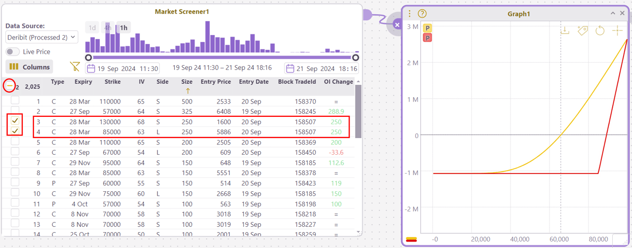Click the 2,025 total rows count
Image resolution: width=632 pixels, height=248 pixels.
click(x=33, y=87)
